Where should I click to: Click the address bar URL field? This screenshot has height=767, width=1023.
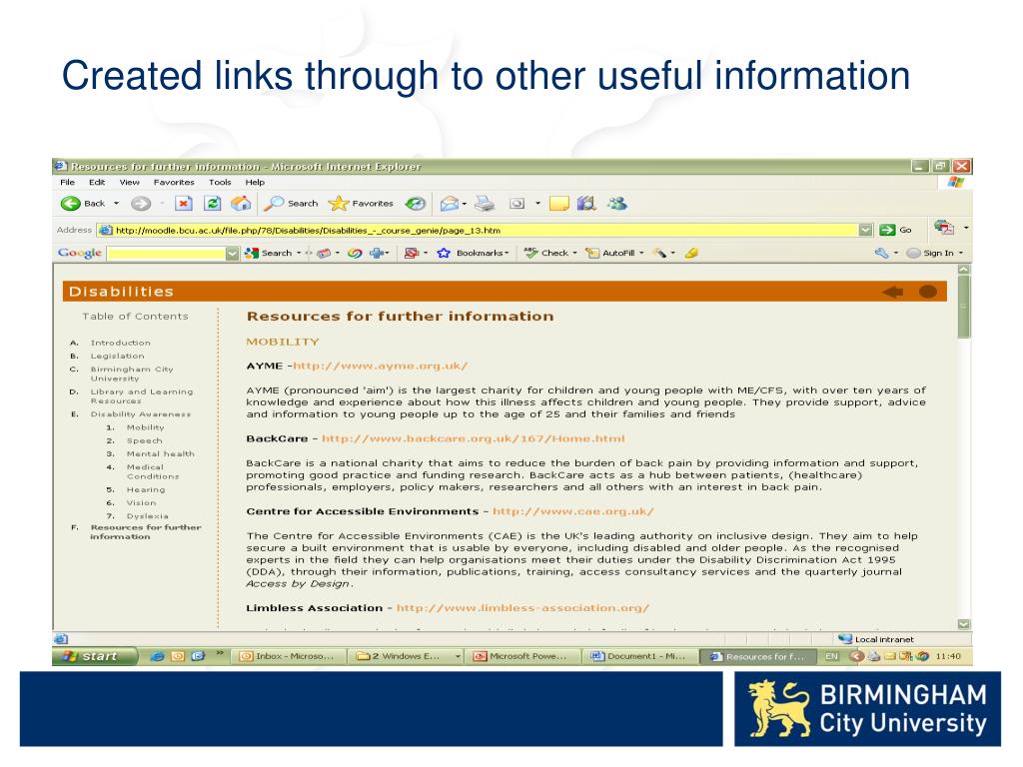(x=486, y=230)
